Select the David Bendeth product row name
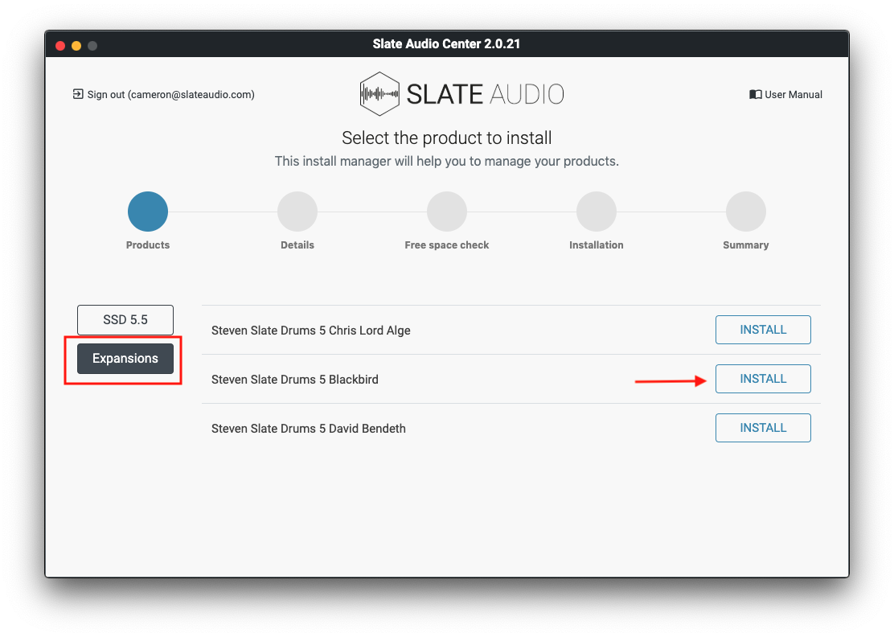 (x=308, y=428)
